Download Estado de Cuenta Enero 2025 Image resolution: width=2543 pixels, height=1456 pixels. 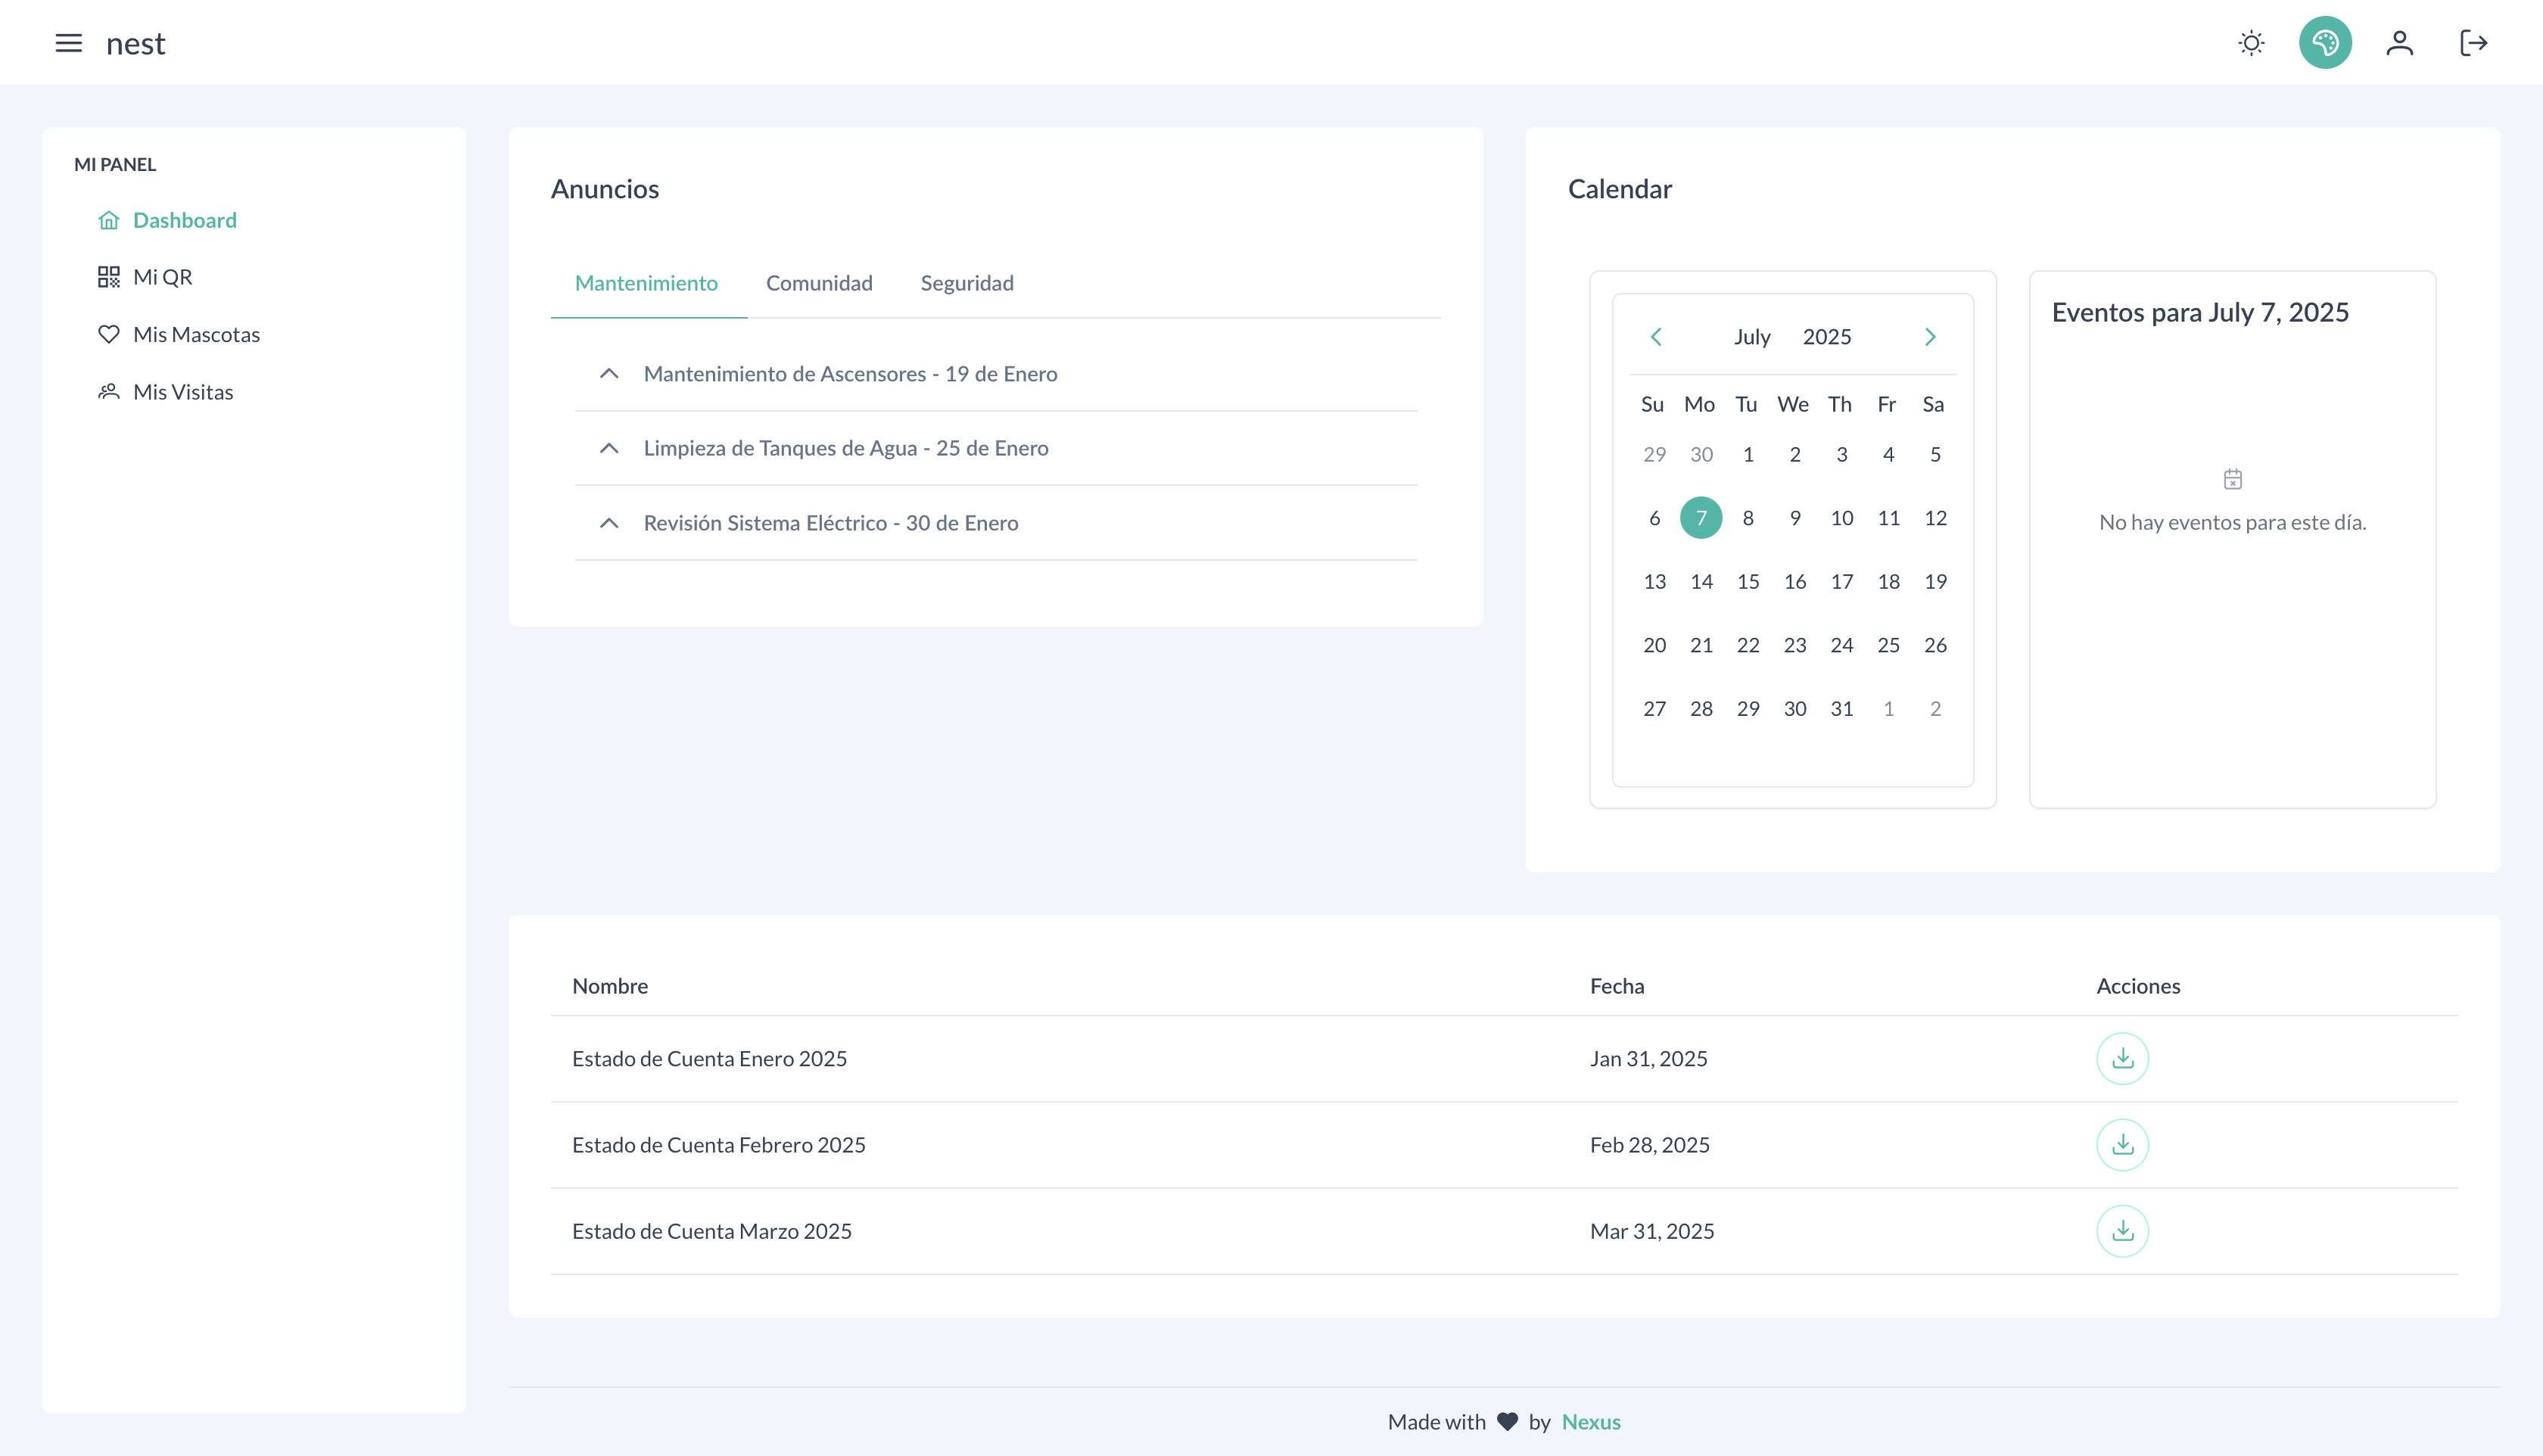coord(2122,1058)
